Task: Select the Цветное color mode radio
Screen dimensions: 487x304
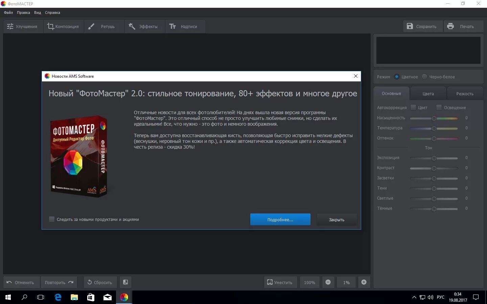Action: (397, 77)
